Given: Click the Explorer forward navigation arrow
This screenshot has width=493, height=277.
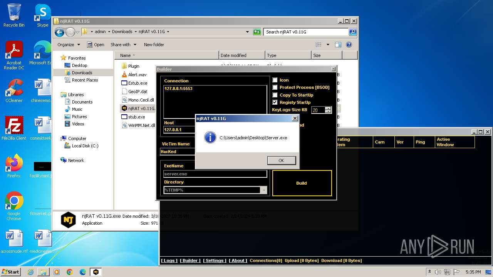Looking at the screenshot, I should (x=70, y=32).
